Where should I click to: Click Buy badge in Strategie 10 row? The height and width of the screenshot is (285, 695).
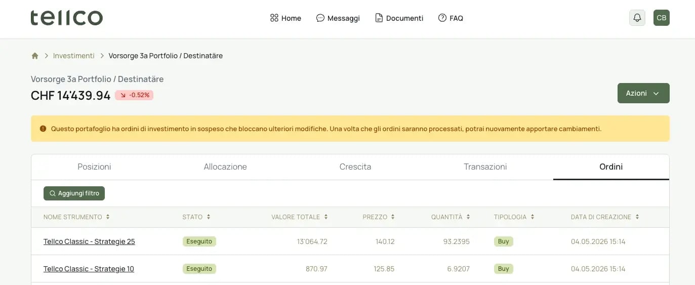pos(504,269)
